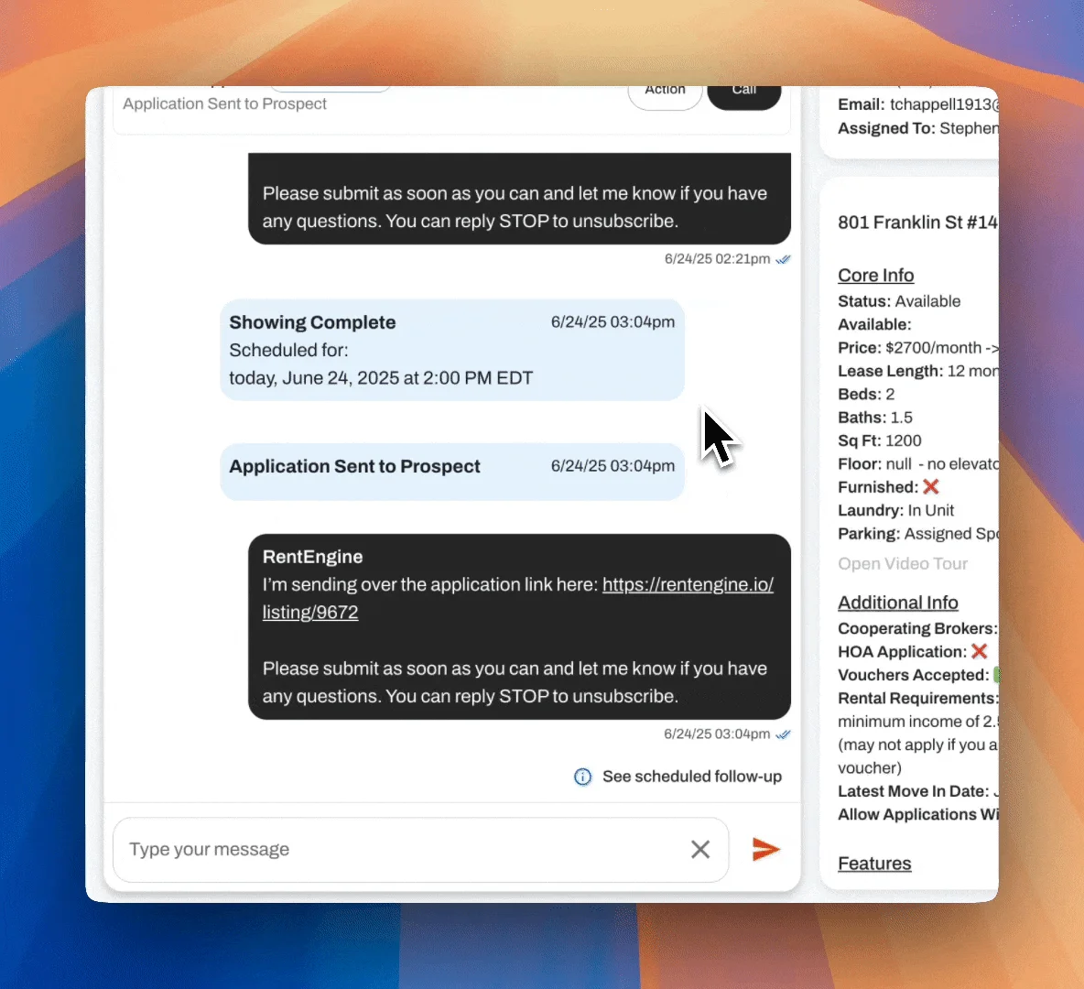Send the typed message with paper plane icon
The image size is (1084, 989).
pyautogui.click(x=766, y=849)
